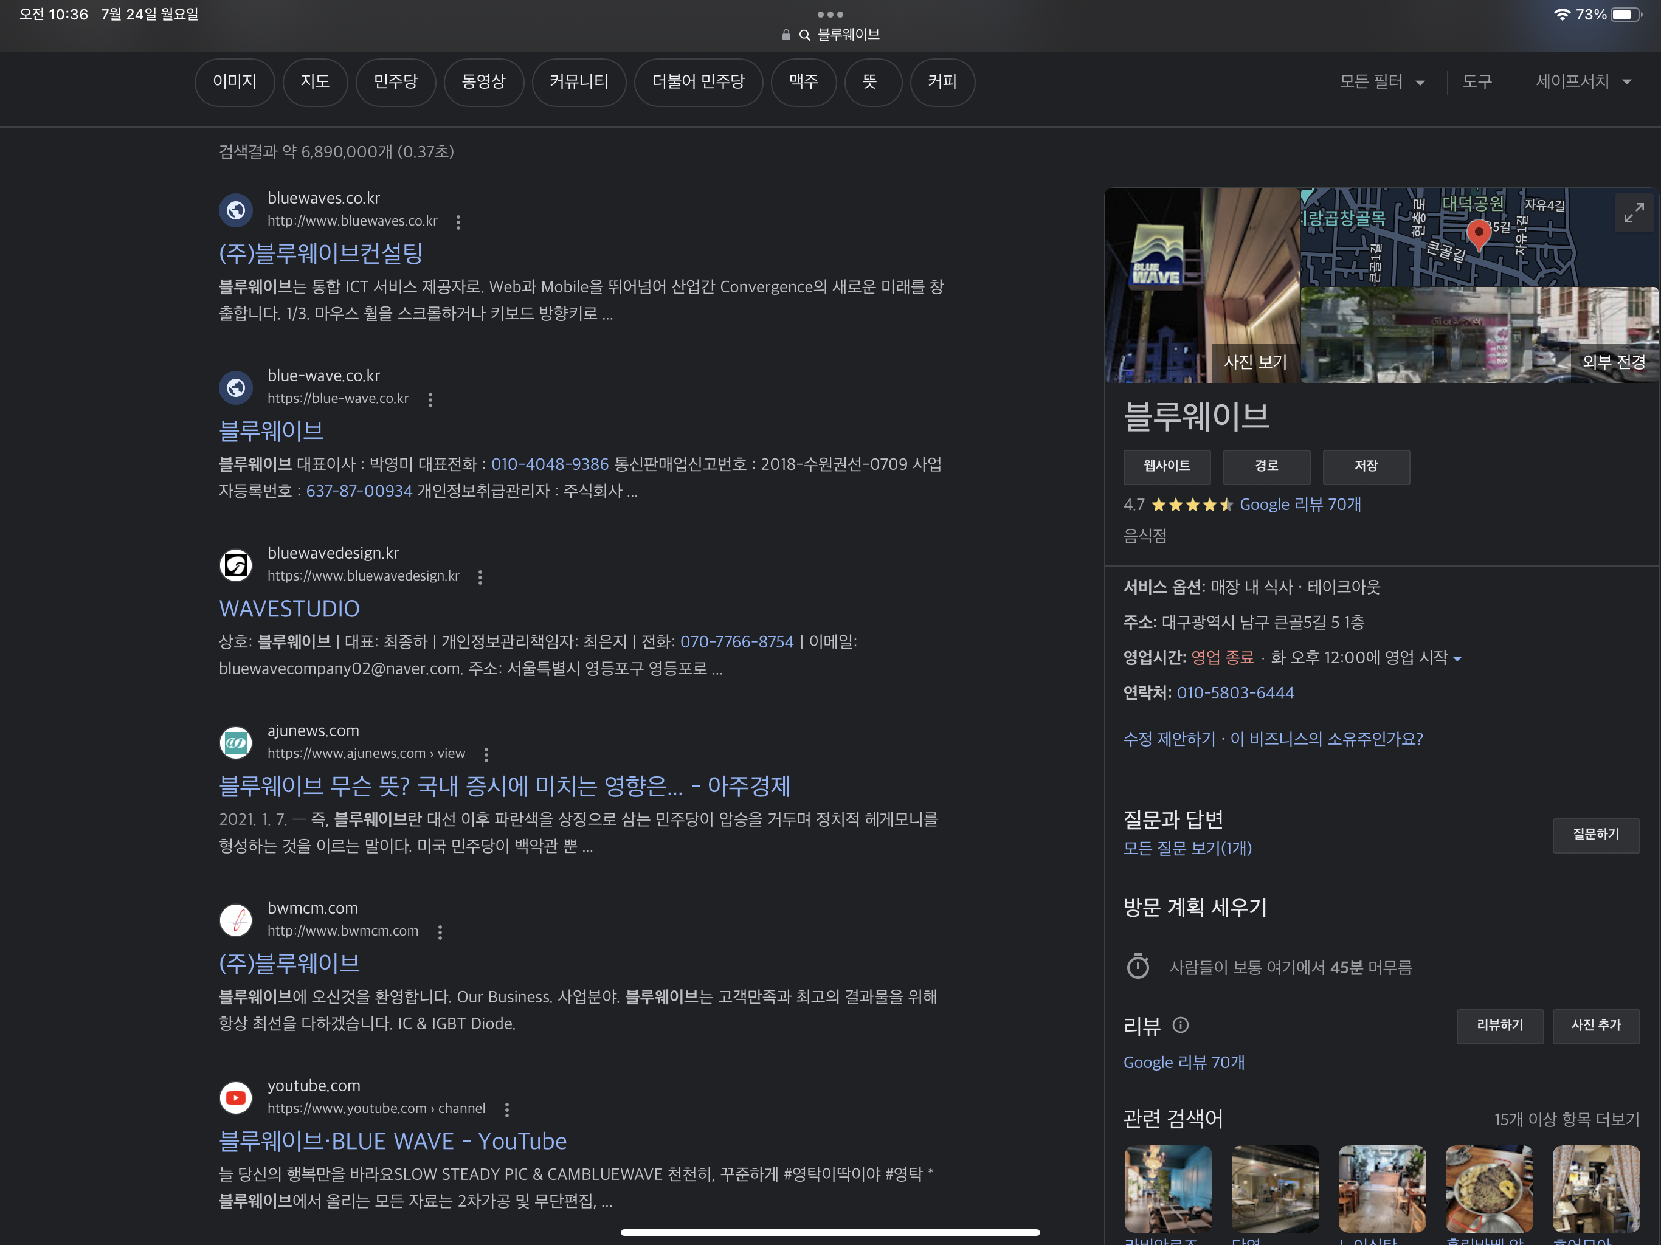Select the 동영상 filter chip
1661x1245 pixels.
coord(483,82)
